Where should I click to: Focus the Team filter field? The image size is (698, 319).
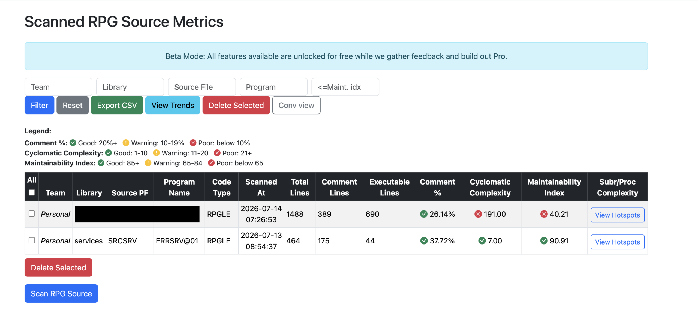pos(58,87)
